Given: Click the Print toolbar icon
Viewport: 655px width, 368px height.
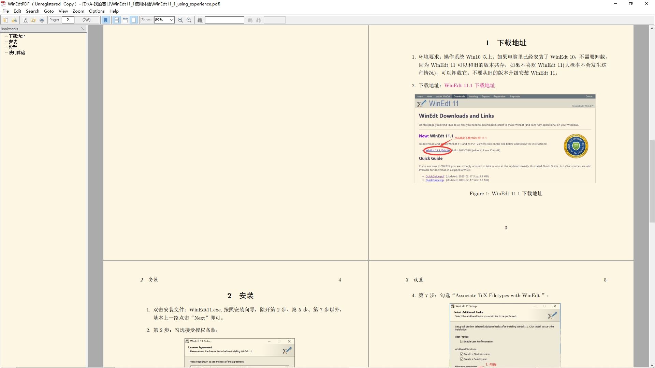Looking at the screenshot, I should pos(42,20).
